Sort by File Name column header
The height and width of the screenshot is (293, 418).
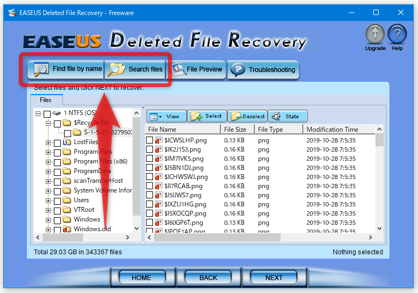(183, 130)
